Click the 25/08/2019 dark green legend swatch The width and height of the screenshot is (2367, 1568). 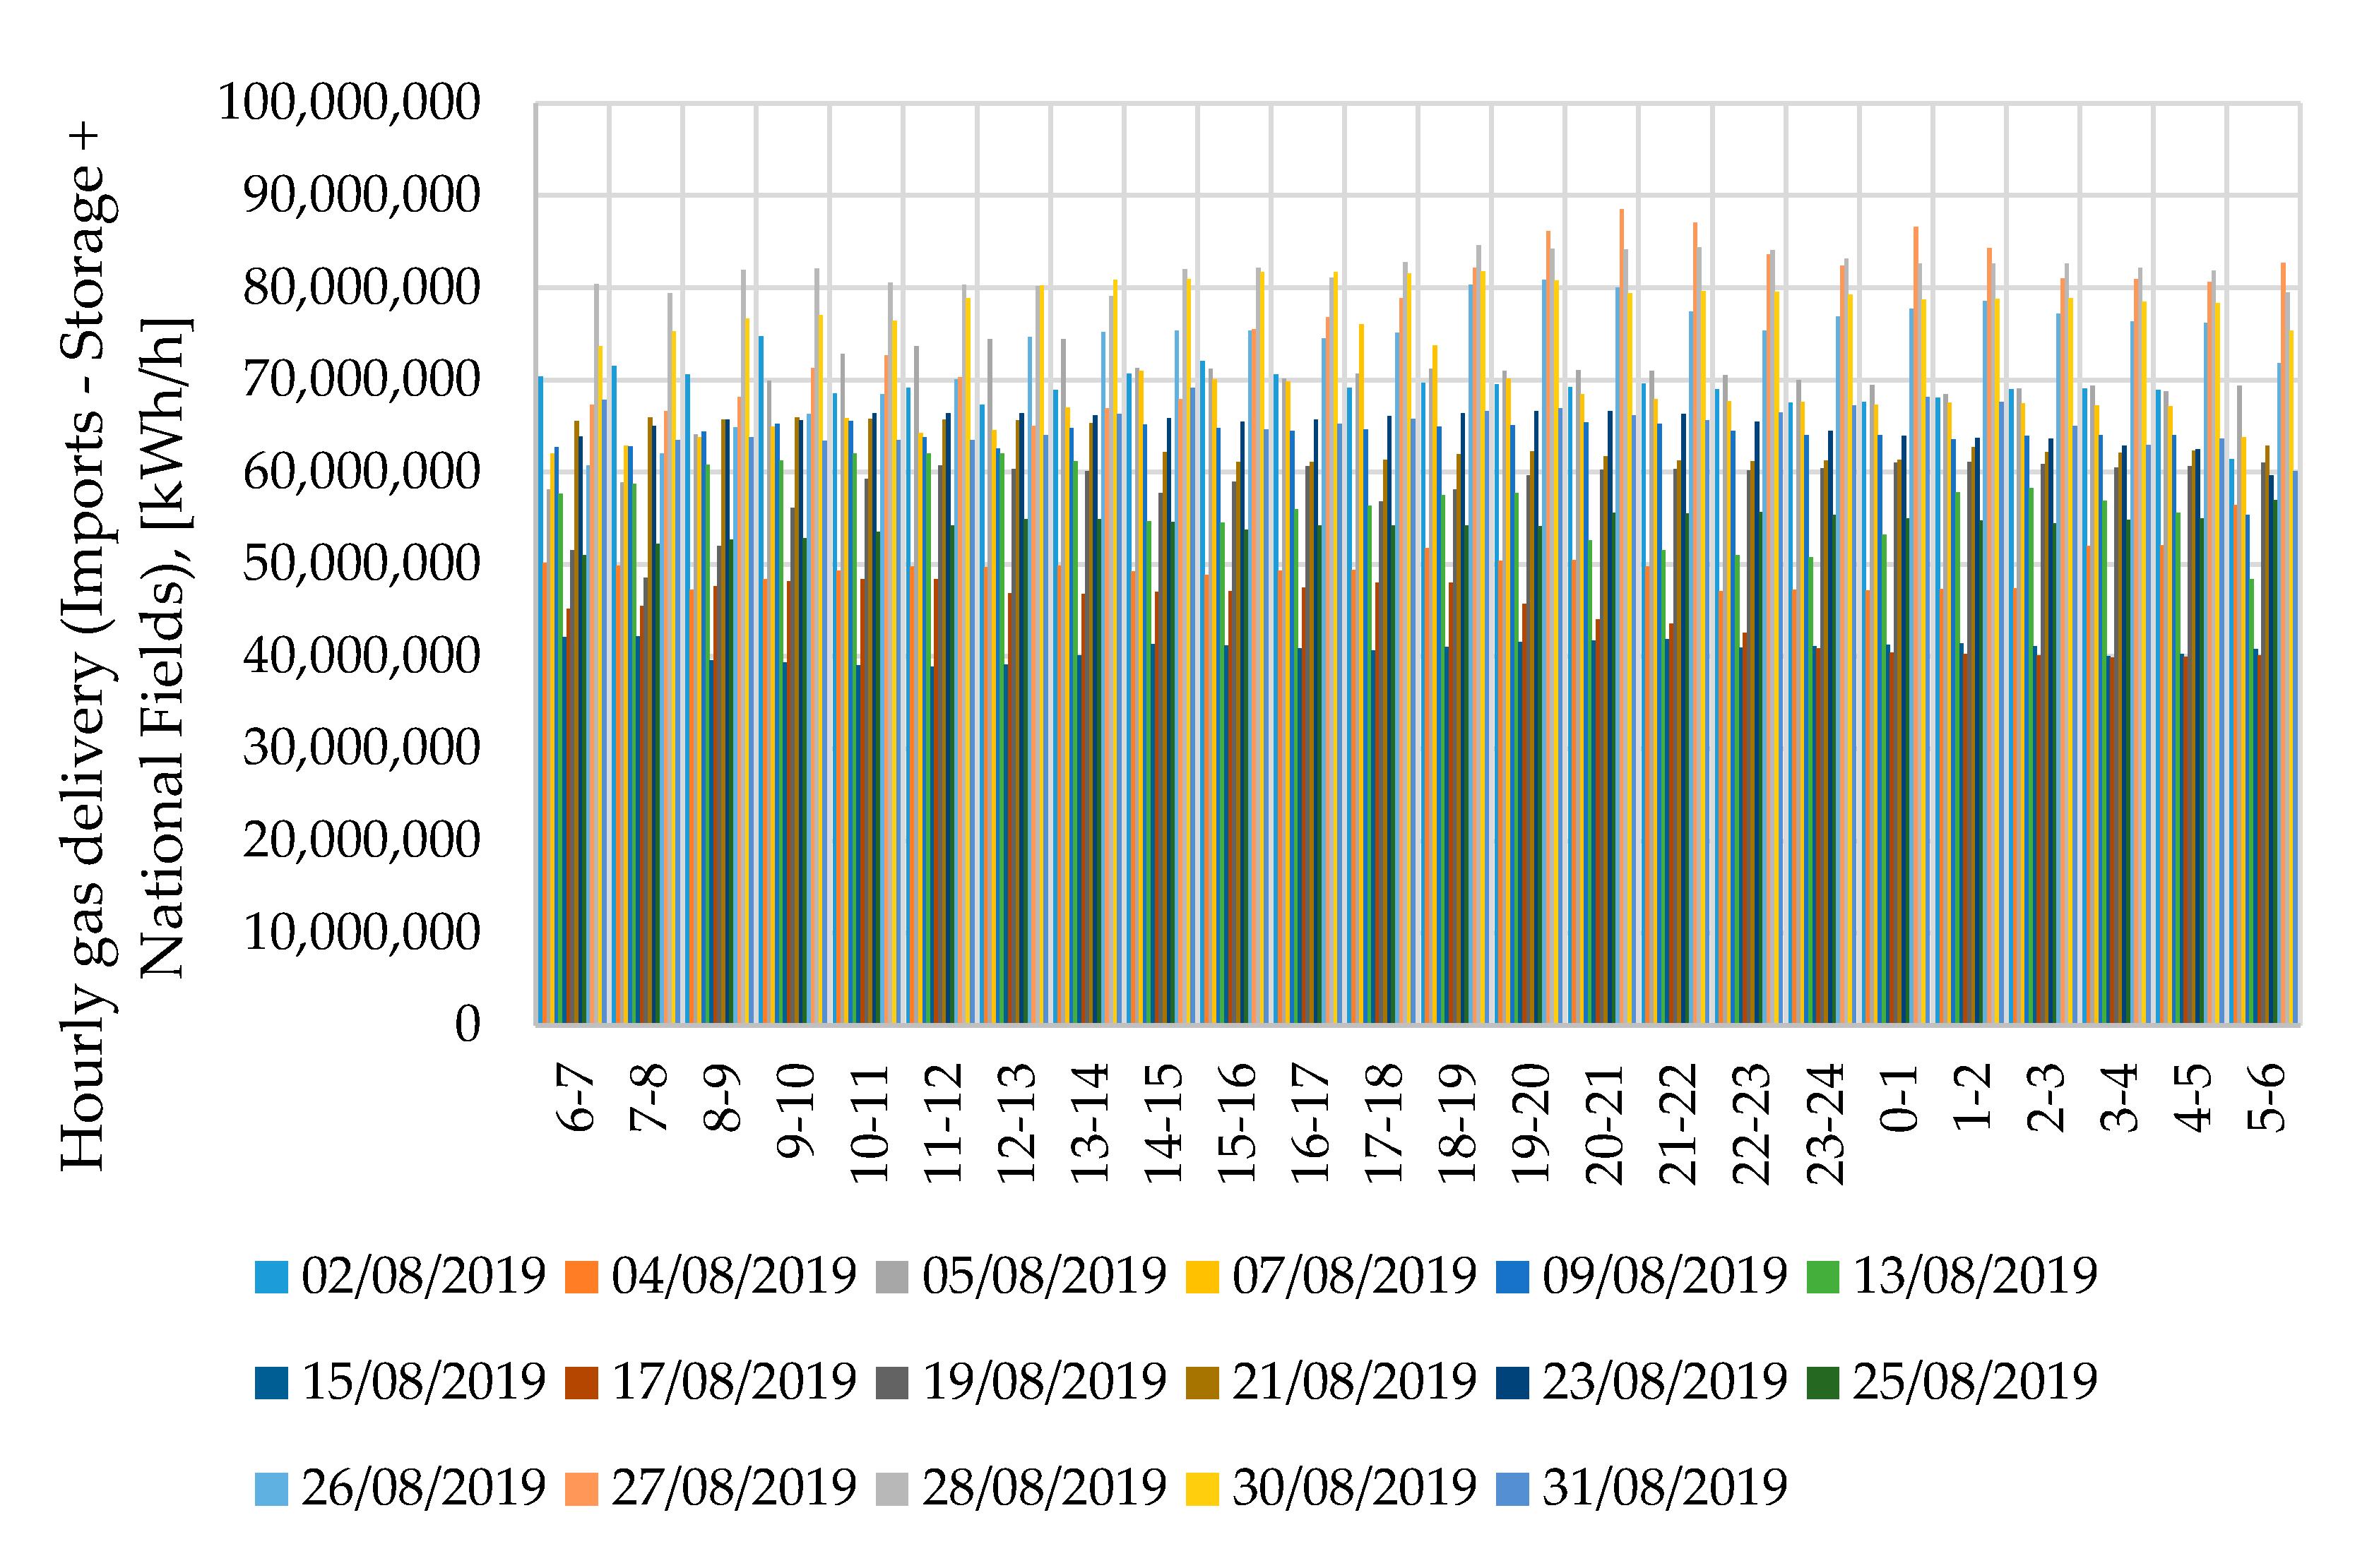pos(1823,1383)
